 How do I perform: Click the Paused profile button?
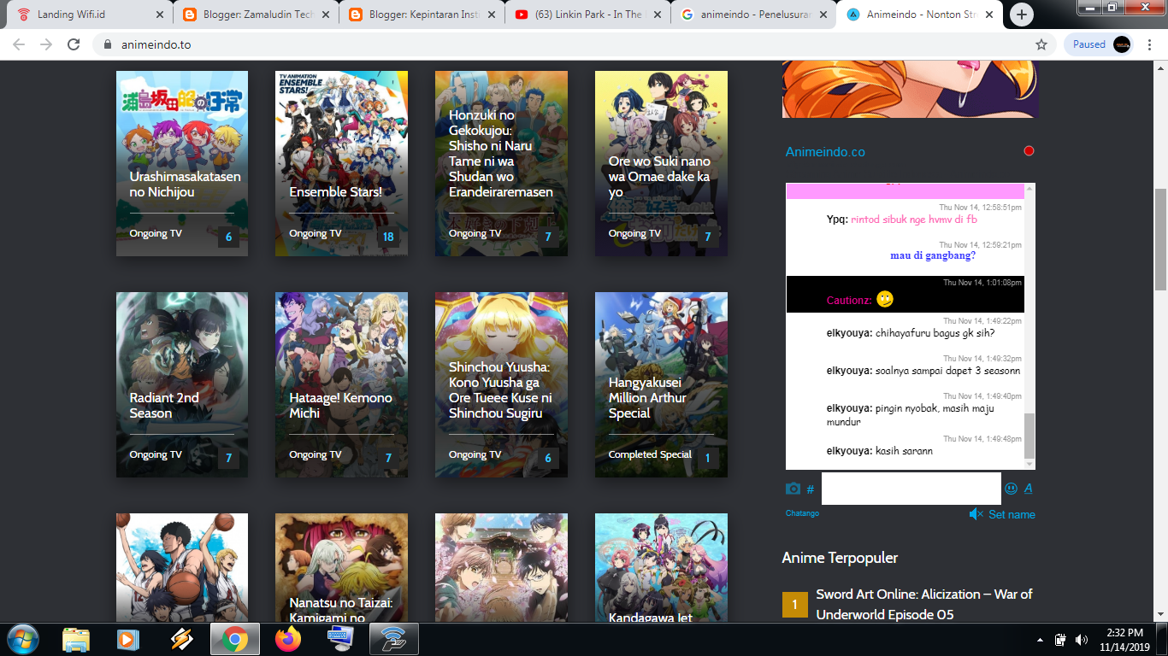click(1100, 44)
